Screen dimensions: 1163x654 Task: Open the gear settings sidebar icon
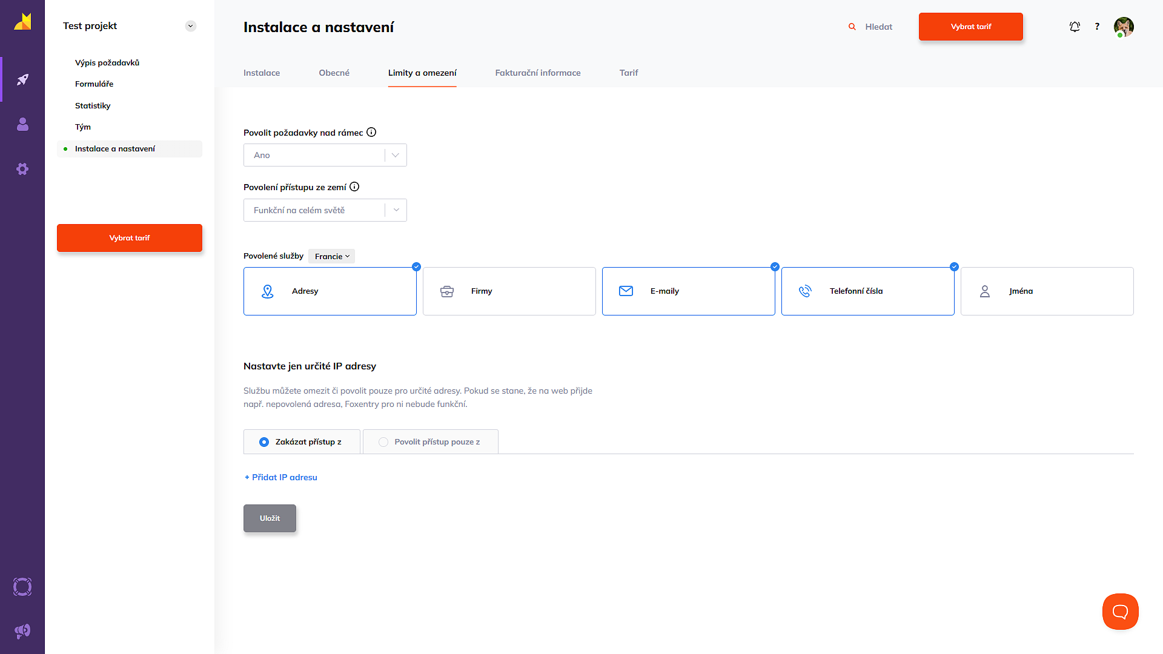[22, 169]
